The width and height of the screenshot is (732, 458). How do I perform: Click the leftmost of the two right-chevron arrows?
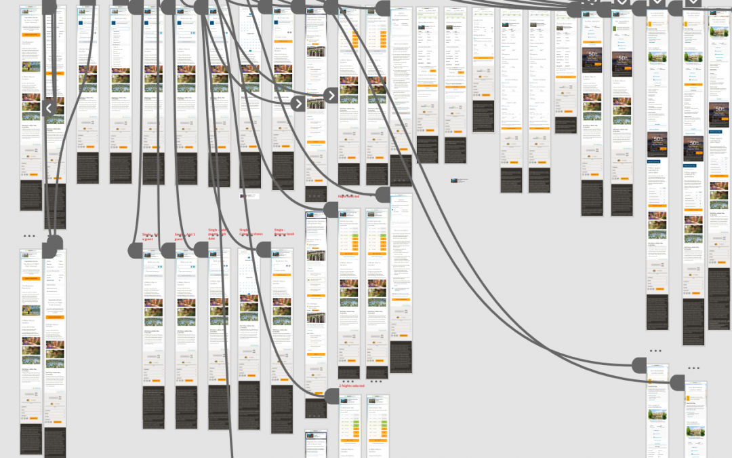click(298, 104)
